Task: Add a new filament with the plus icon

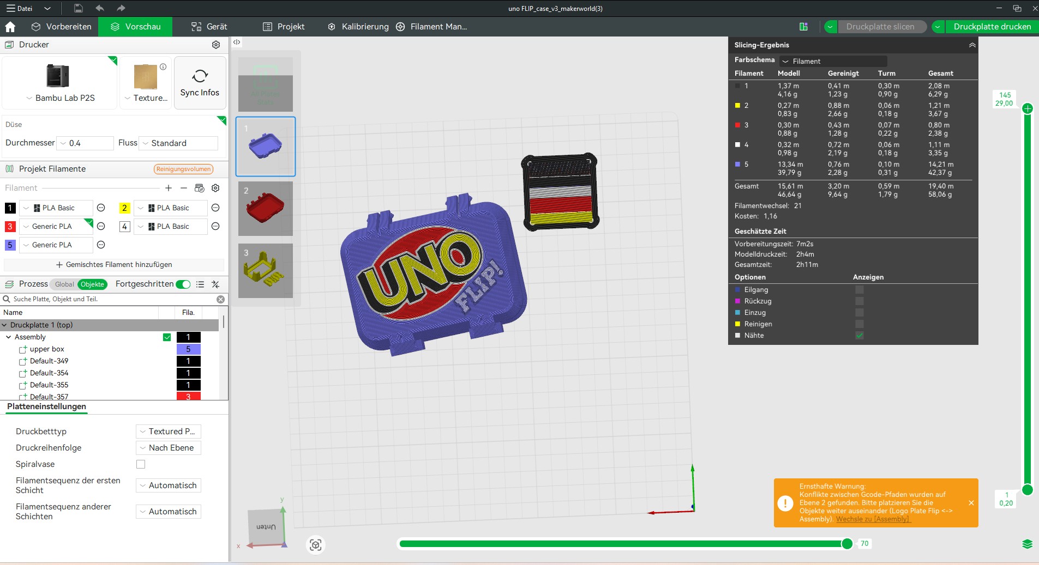Action: [x=169, y=188]
